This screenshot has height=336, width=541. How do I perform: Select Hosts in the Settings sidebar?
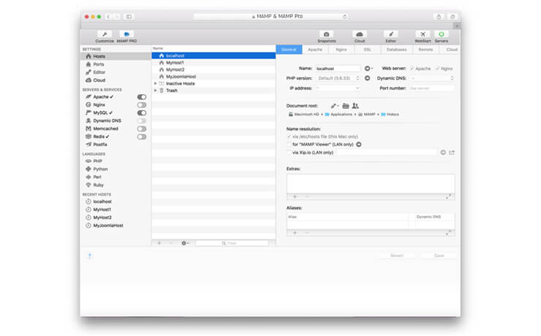(x=116, y=56)
